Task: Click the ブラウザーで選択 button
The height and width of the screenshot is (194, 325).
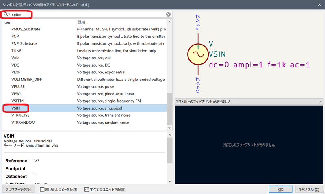Action: pyautogui.click(x=18, y=190)
